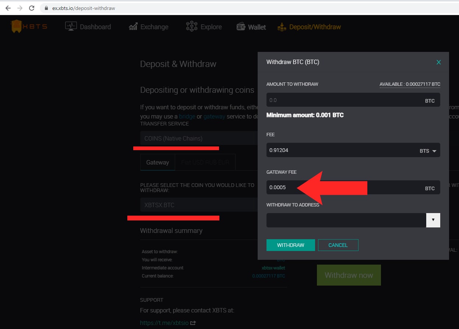This screenshot has width=459, height=329.
Task: Open the Exchange menu item
Action: (x=149, y=26)
